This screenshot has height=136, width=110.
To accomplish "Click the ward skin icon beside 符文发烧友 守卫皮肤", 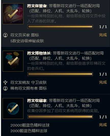I will pos(5,83).
